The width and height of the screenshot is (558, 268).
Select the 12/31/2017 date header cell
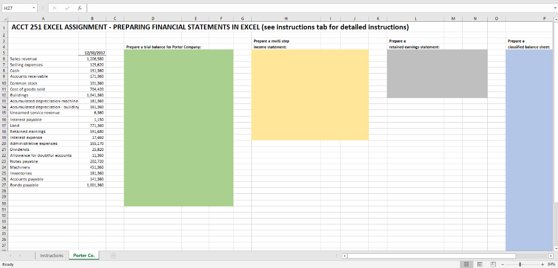(92, 53)
